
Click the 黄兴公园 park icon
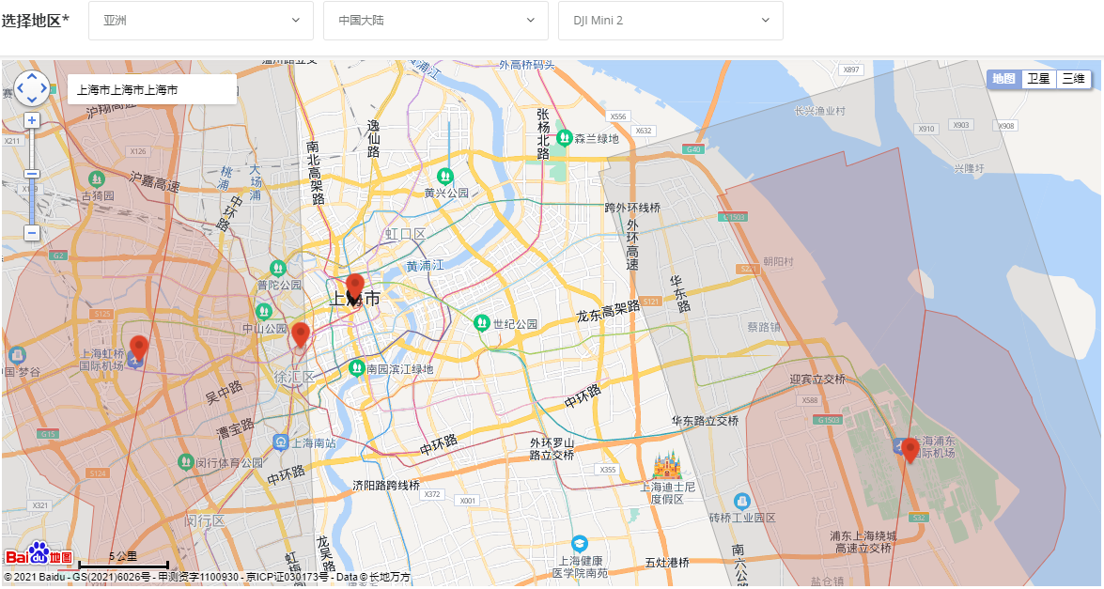coord(445,176)
